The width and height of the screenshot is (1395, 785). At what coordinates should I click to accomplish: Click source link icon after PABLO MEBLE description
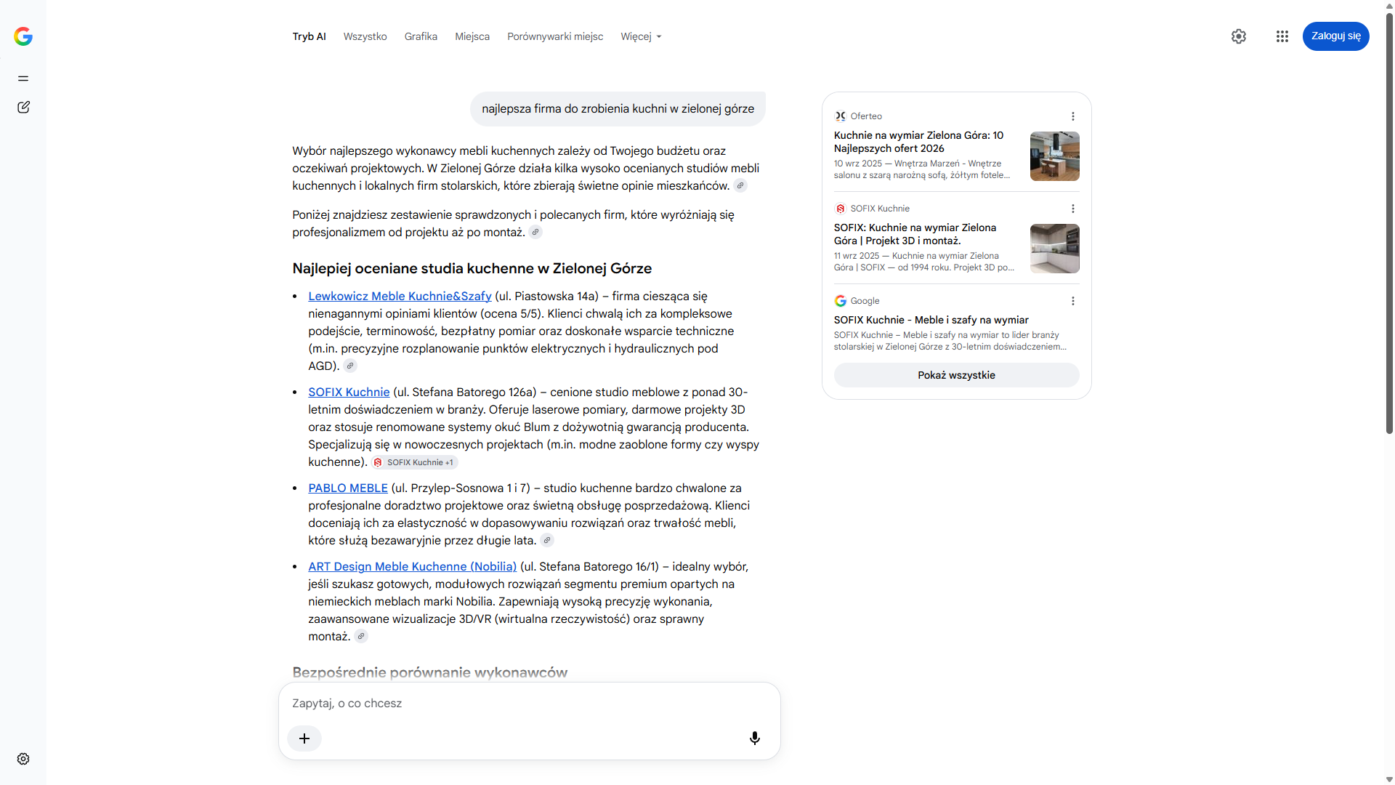click(x=547, y=541)
